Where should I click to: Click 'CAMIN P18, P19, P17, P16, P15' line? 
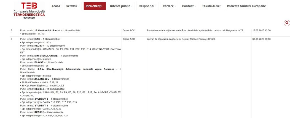(x=49, y=102)
